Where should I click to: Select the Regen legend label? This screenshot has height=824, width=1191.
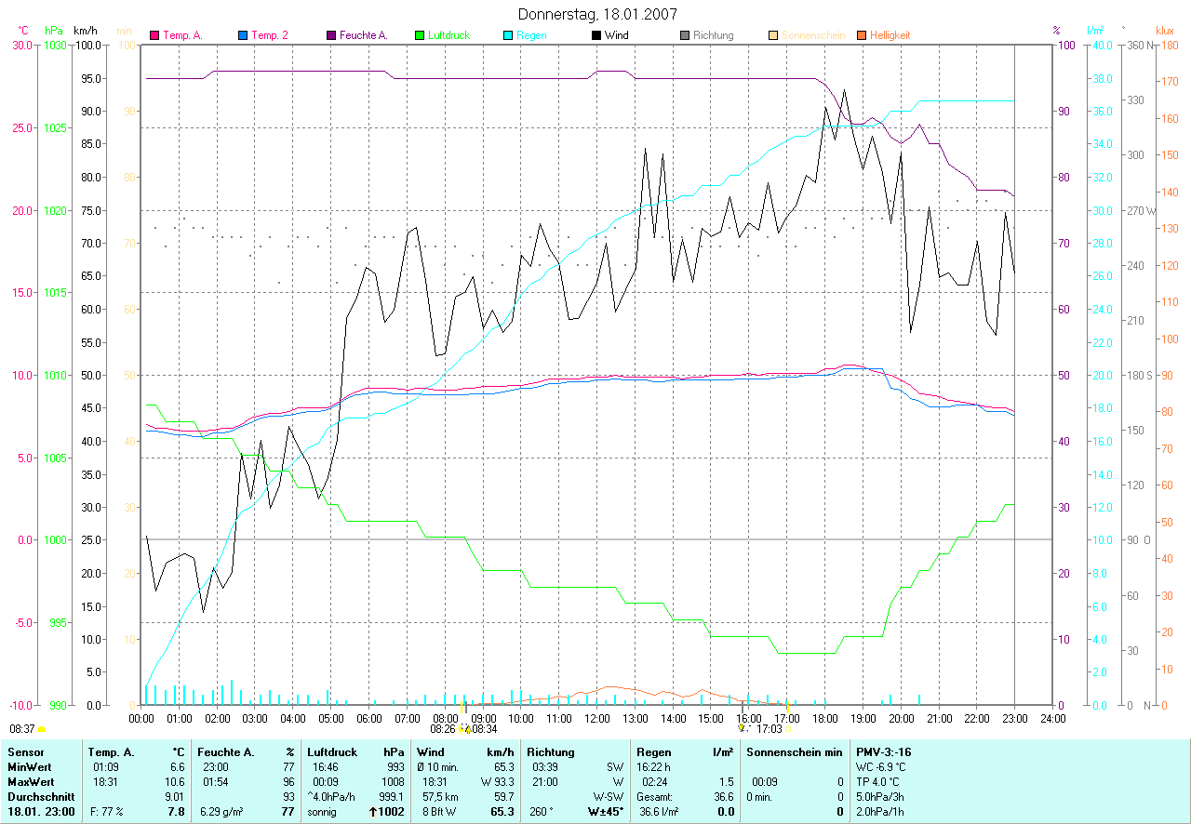531,35
